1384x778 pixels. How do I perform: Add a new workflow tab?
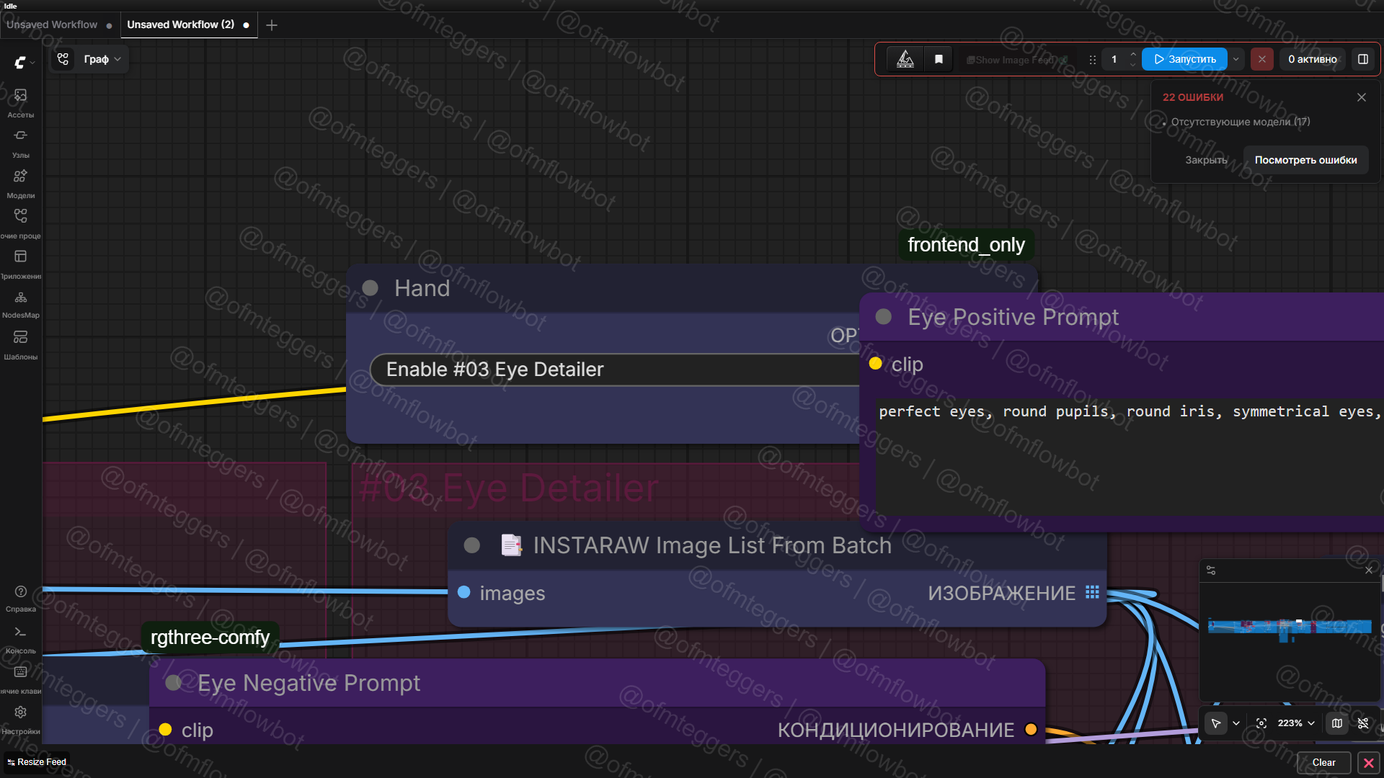tap(272, 25)
